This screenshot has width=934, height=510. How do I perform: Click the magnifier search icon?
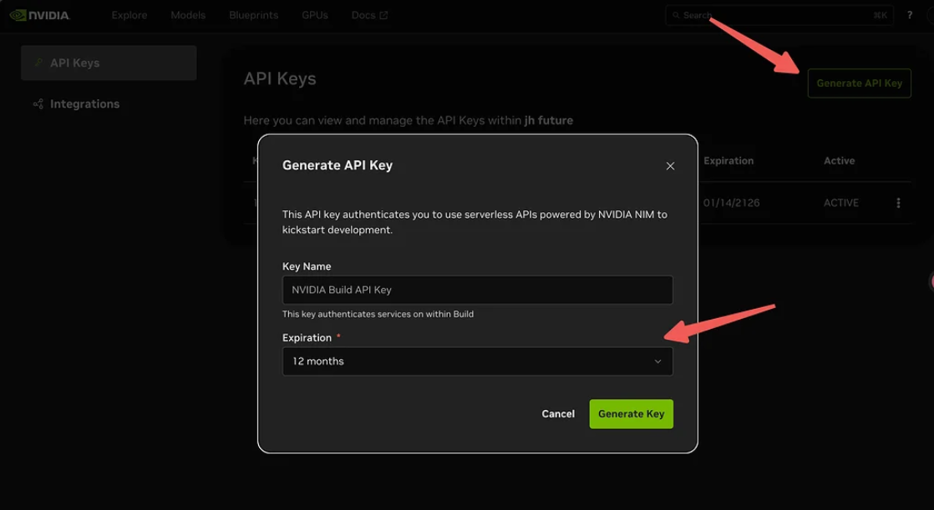click(x=676, y=15)
